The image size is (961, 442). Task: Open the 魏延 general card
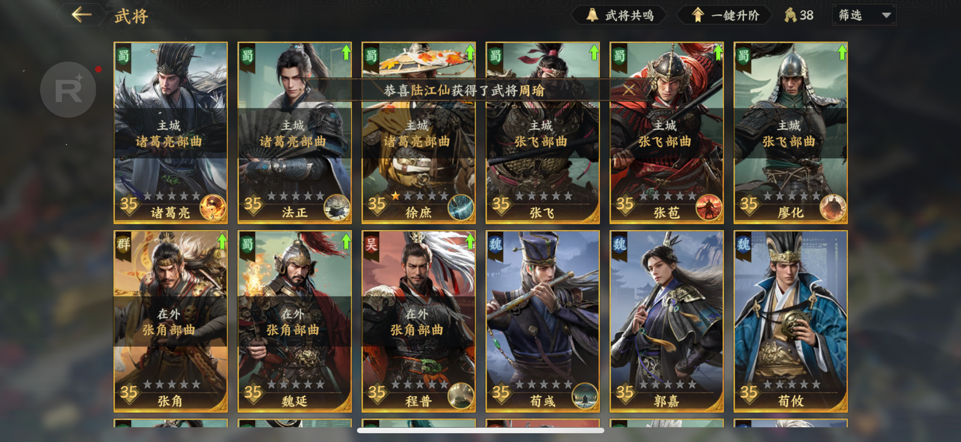(294, 321)
